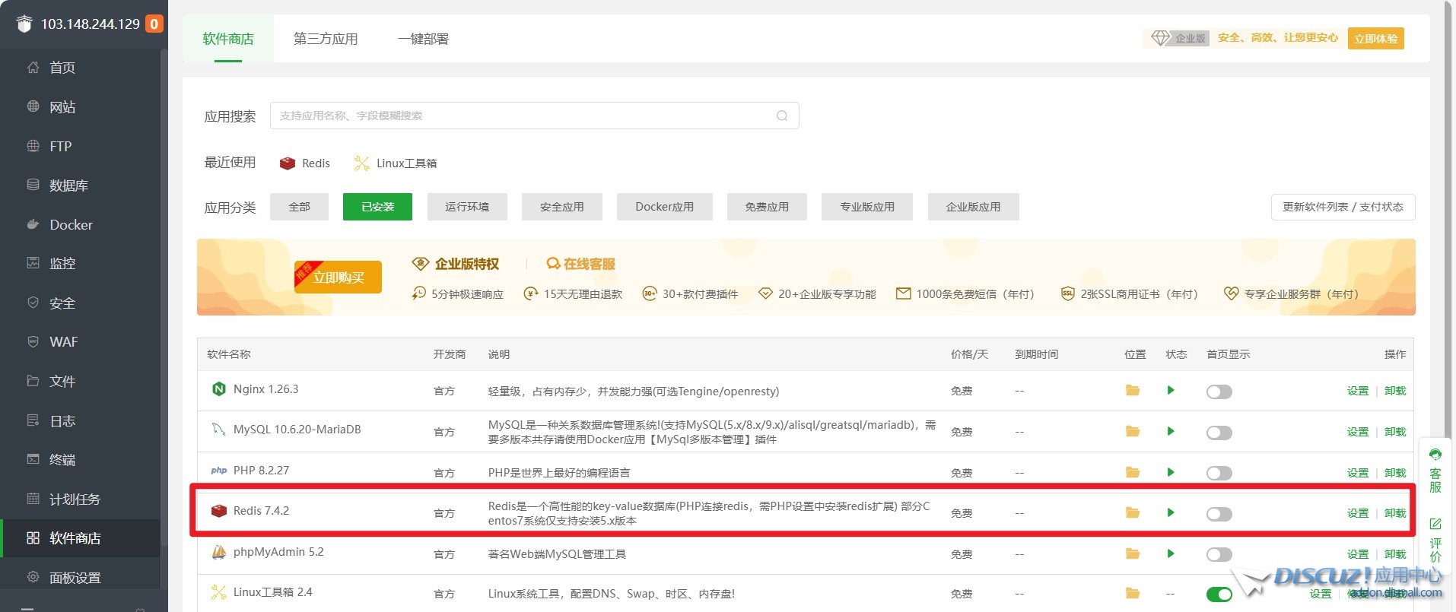Open Redis from recently used
Image resolution: width=1456 pixels, height=612 pixels.
(305, 163)
